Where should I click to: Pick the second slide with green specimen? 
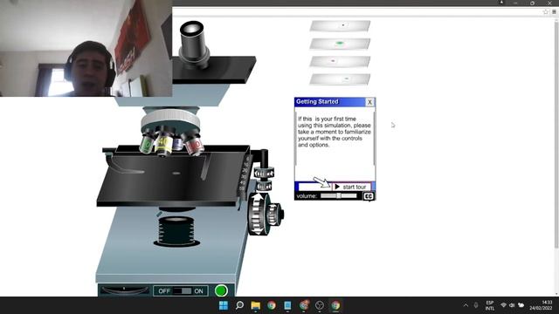[x=340, y=44]
